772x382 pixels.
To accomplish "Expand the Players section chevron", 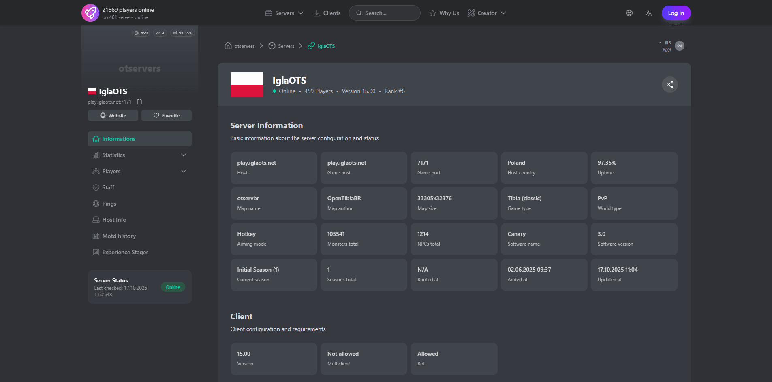I will [184, 171].
